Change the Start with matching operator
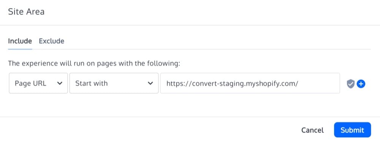 pyautogui.click(x=114, y=83)
